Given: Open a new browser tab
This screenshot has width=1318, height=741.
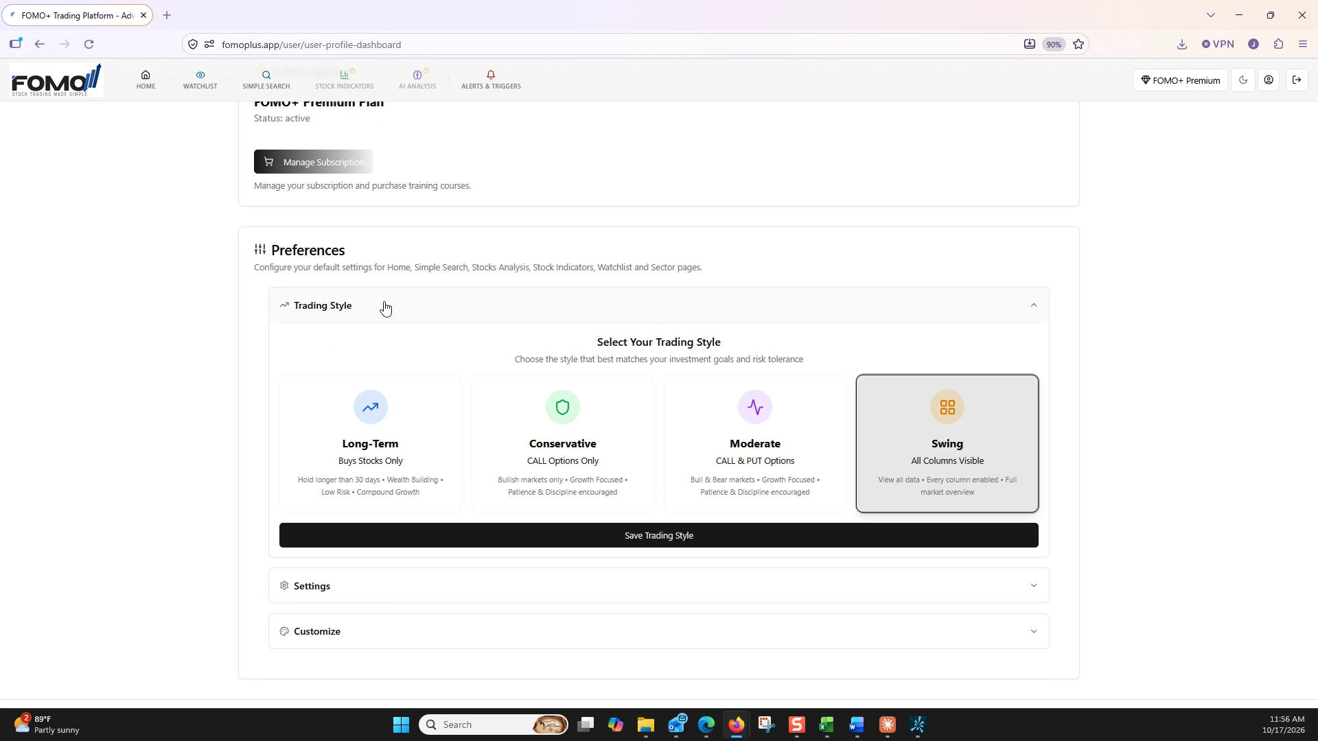Looking at the screenshot, I should tap(167, 15).
